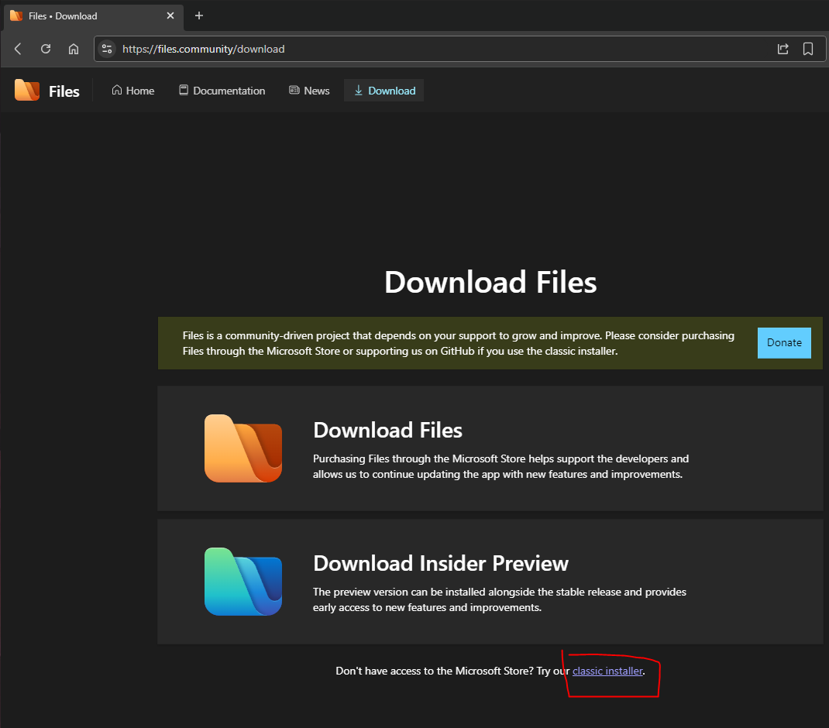Image resolution: width=829 pixels, height=728 pixels.
Task: Click the share page icon
Action: 783,49
